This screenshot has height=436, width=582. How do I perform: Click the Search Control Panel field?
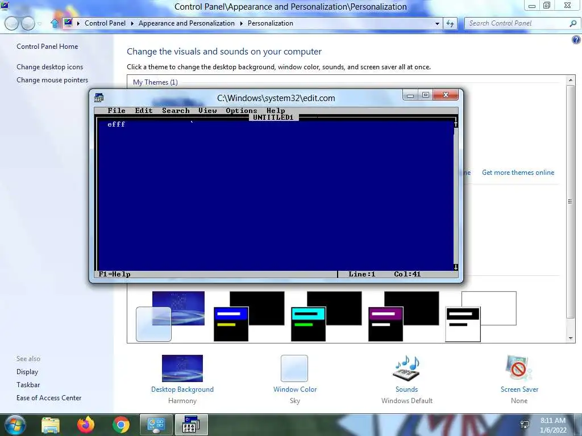click(517, 23)
